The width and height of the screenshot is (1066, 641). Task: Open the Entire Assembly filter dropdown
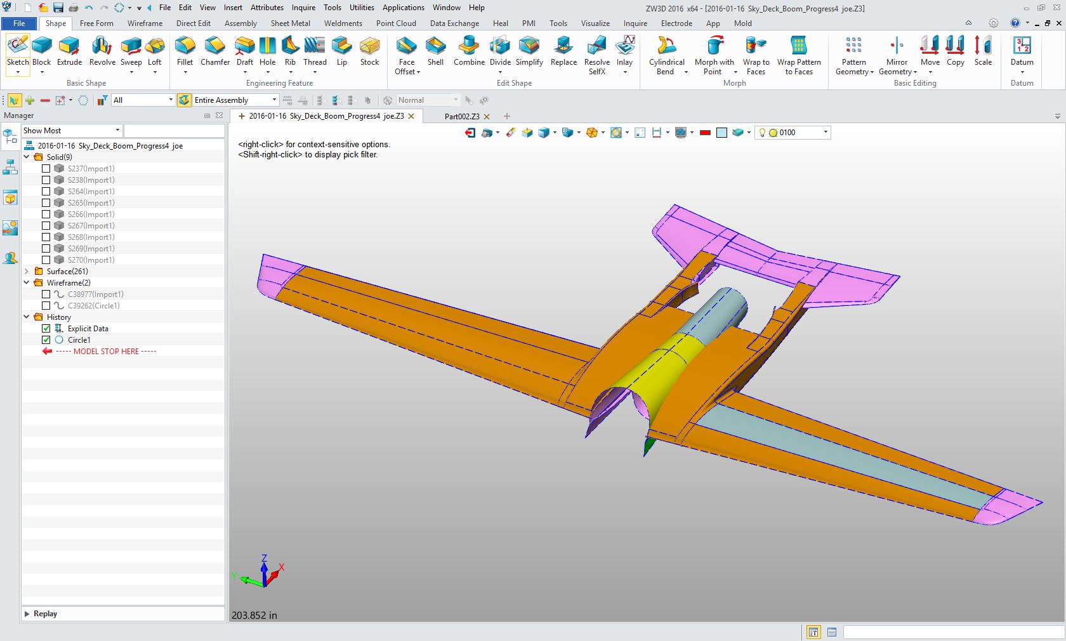[x=235, y=100]
